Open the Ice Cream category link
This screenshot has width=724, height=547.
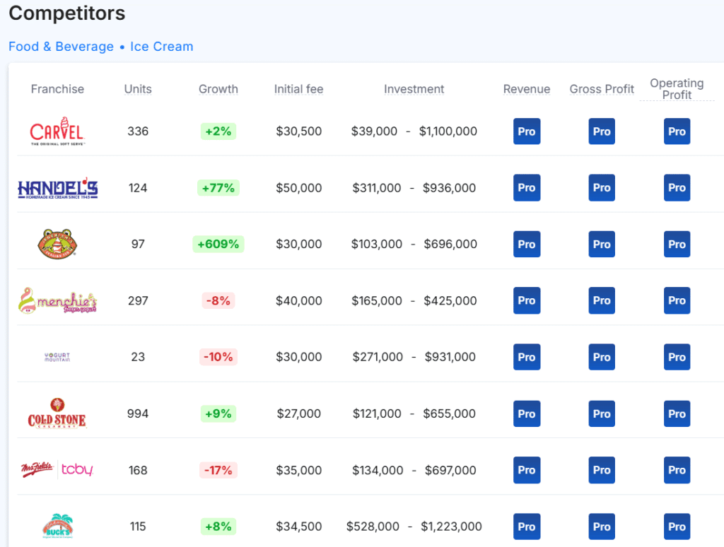coord(162,47)
